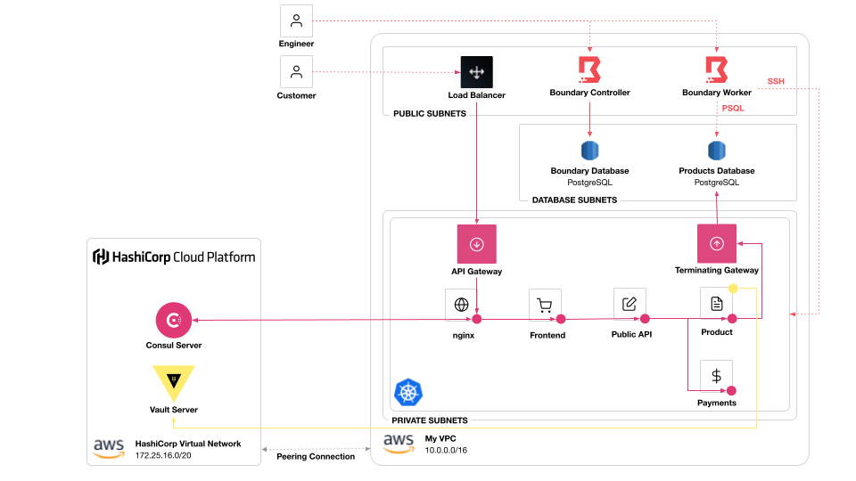The height and width of the screenshot is (481, 856).
Task: Click the Product document icon
Action: point(716,303)
